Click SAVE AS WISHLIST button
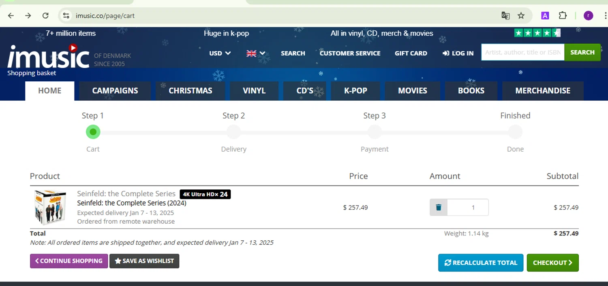Screen dimensions: 608x286 point(144,261)
